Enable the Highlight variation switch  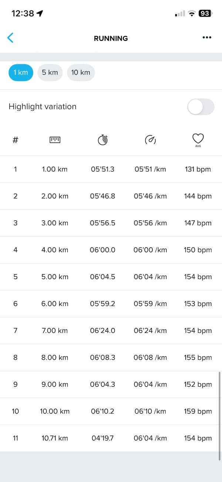point(201,107)
